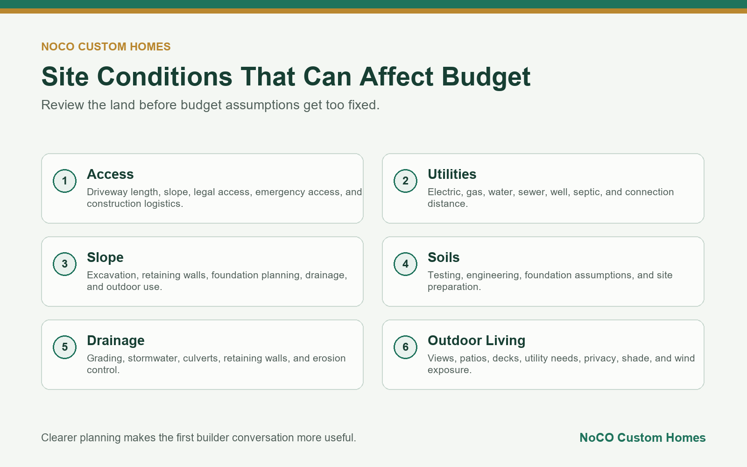Click the Testing, engineering description text
The height and width of the screenshot is (467, 747).
[x=550, y=281]
